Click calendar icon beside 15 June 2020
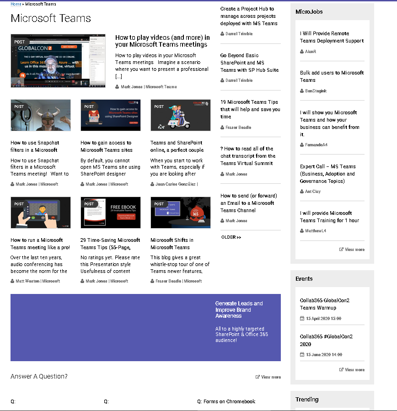 click(302, 355)
